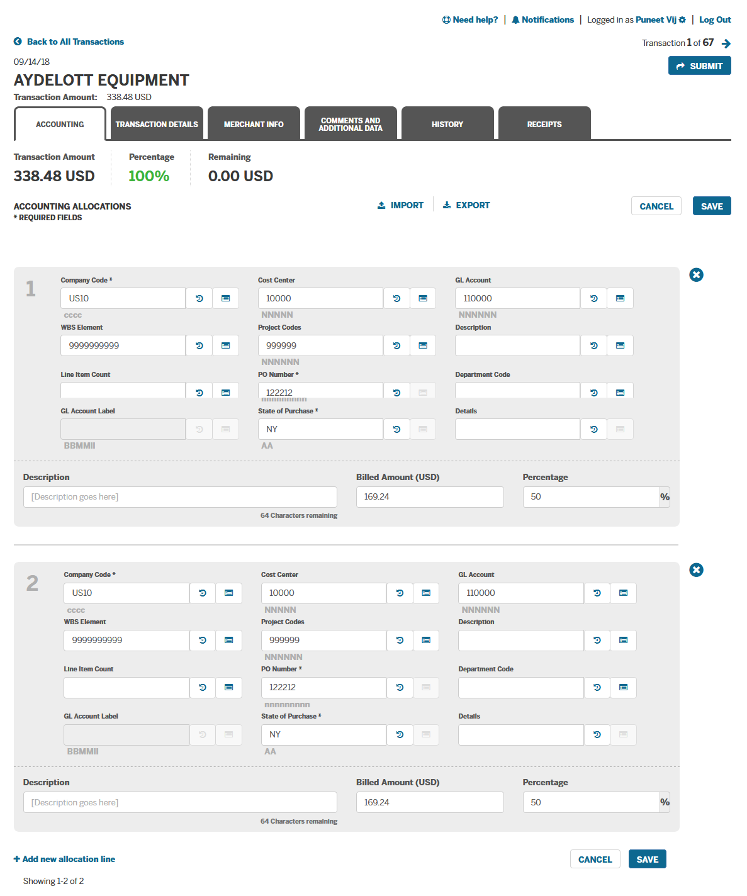747x896 pixels.
Task: Remove allocation line 2 with the X button
Action: (696, 570)
